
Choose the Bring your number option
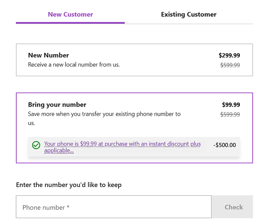tap(134, 128)
